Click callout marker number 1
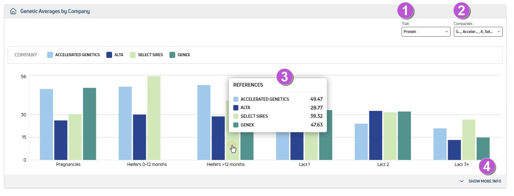The height and width of the screenshot is (196, 514). [405, 11]
